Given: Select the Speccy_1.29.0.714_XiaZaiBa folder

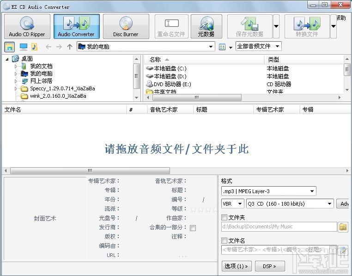Looking at the screenshot, I should tap(62, 88).
